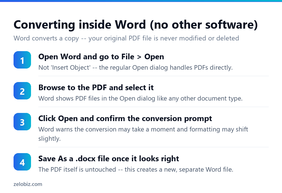
Task: Open the zelobiz.com link
Action: 28,184
